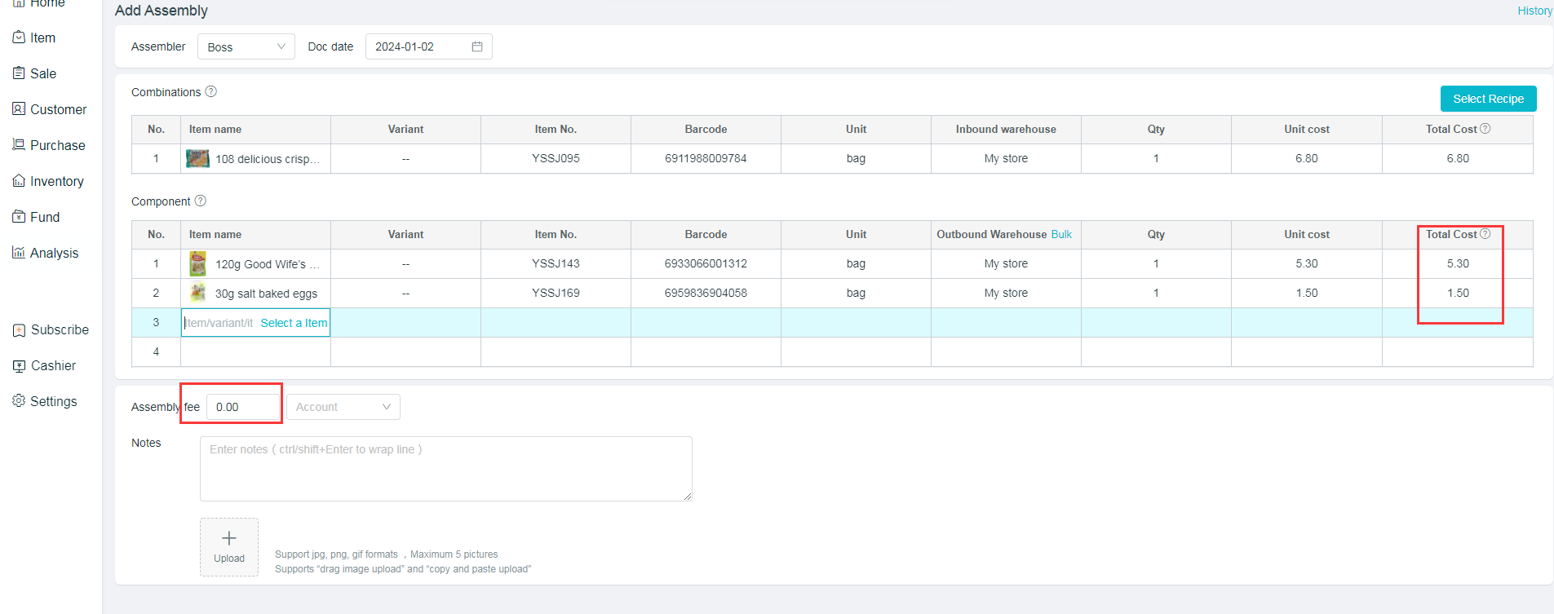The width and height of the screenshot is (1554, 614).
Task: Click into the Notes text area
Action: pos(445,468)
